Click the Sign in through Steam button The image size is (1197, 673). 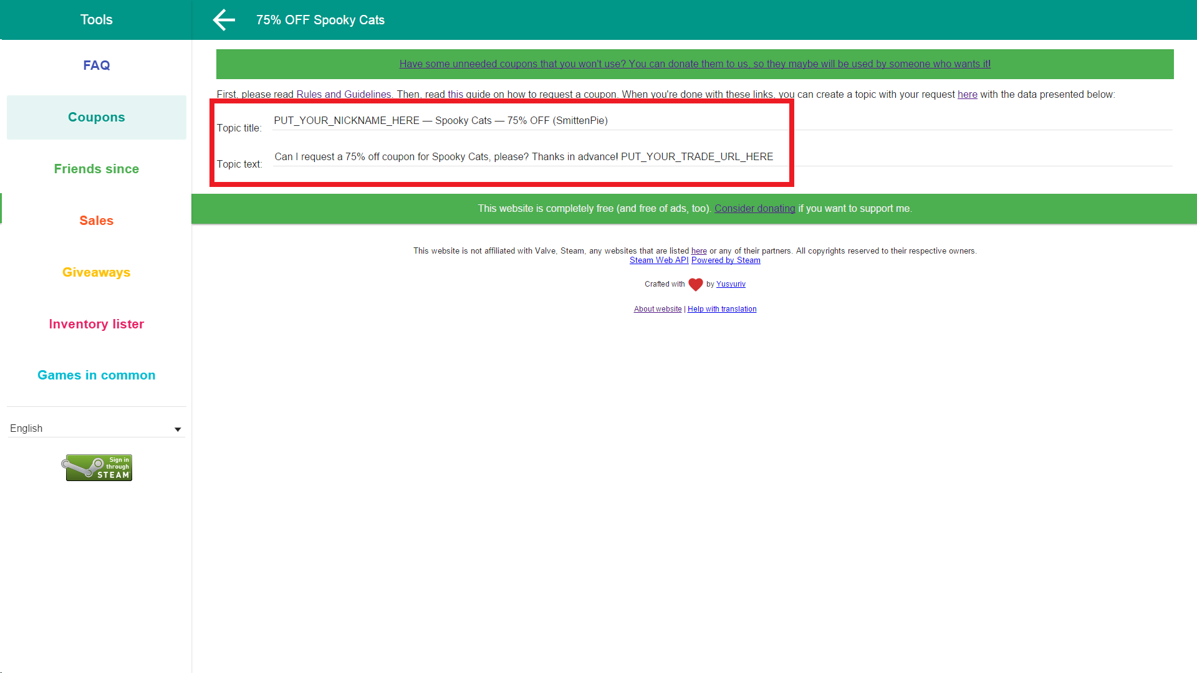[x=97, y=467]
